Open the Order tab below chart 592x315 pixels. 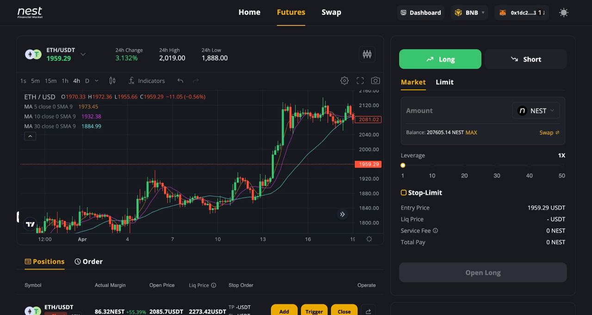[x=89, y=262]
